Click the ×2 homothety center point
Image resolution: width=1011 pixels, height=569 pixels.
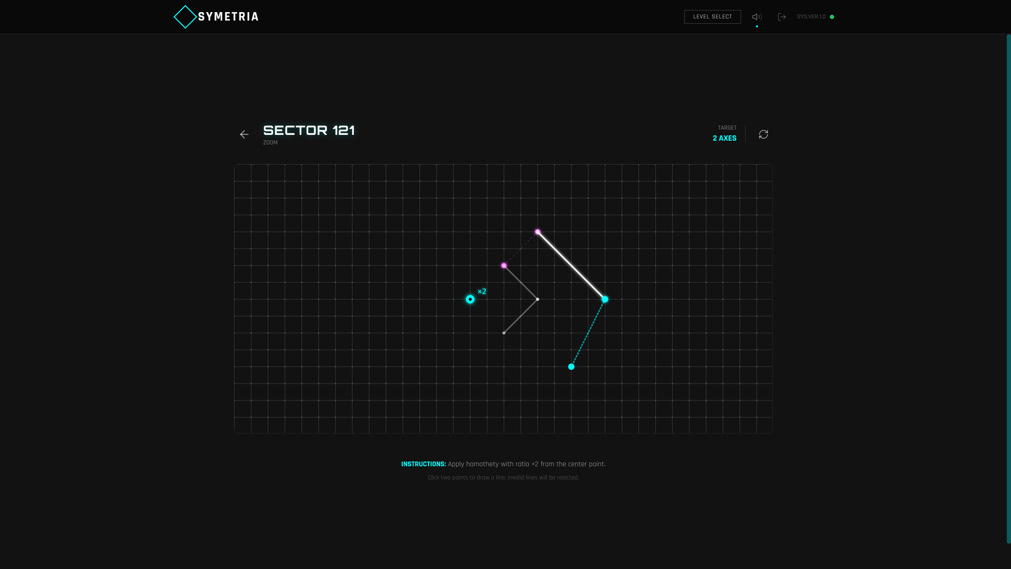pos(470,299)
